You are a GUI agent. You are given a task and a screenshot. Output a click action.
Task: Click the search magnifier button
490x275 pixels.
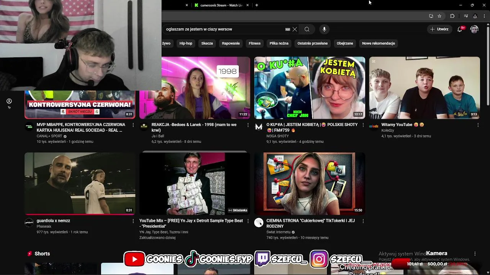tap(307, 29)
